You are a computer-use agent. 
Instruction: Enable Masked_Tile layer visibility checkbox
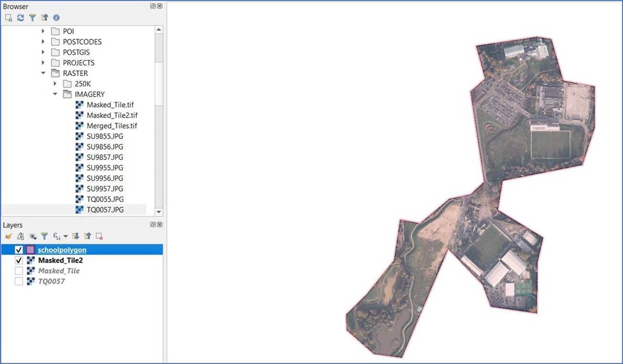tap(19, 271)
